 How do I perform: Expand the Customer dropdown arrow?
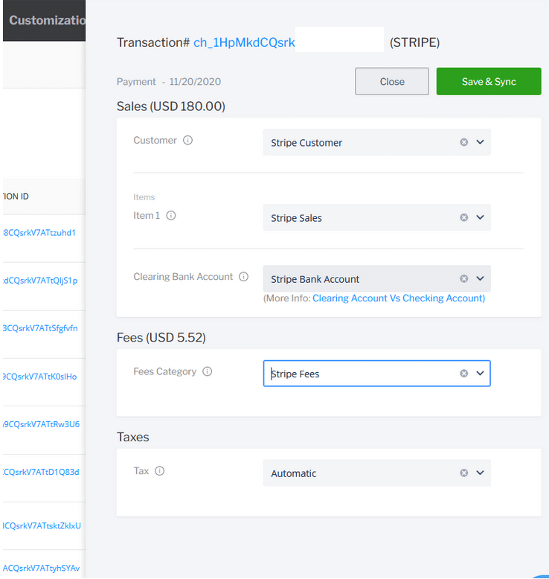[480, 142]
